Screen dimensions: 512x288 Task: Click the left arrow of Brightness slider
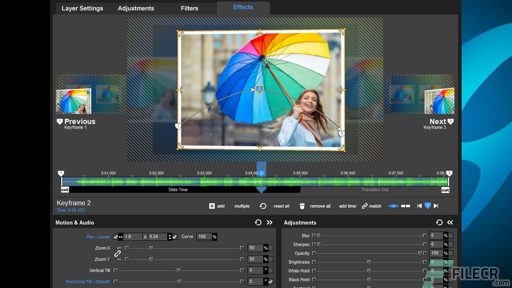pyautogui.click(x=314, y=262)
